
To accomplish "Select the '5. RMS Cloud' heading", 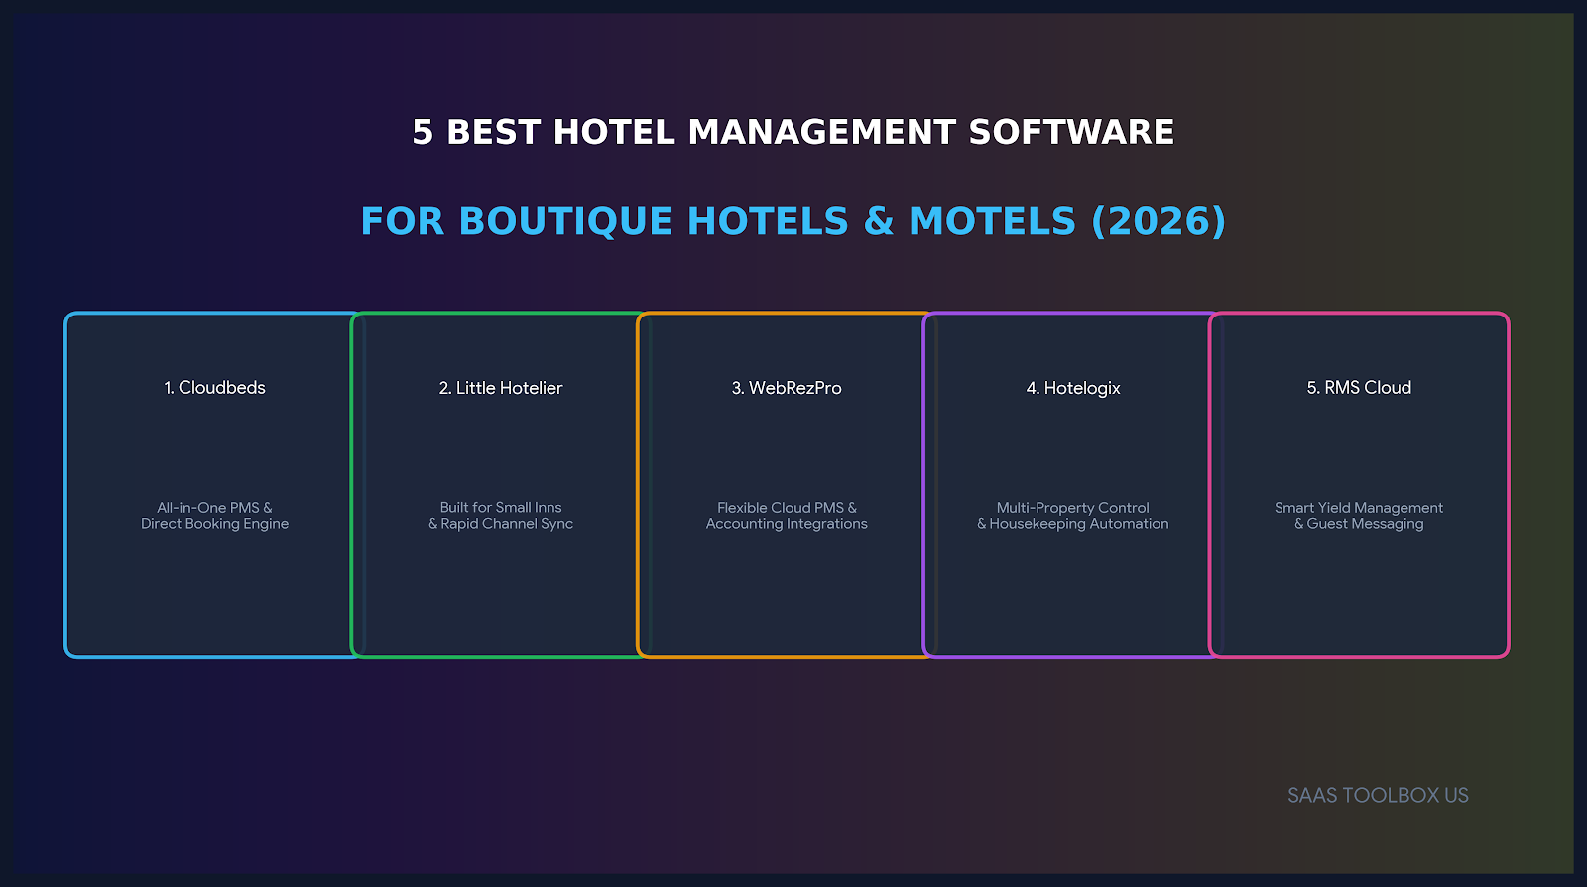I will click(x=1359, y=388).
